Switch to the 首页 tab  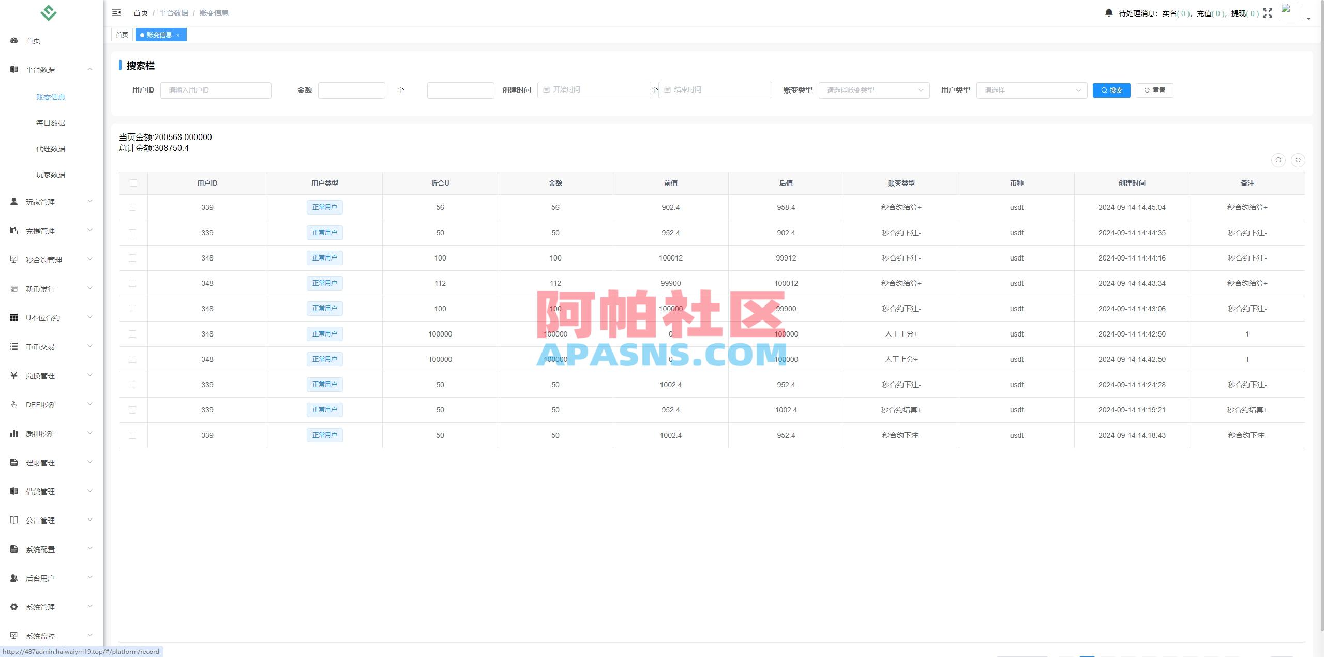(122, 35)
